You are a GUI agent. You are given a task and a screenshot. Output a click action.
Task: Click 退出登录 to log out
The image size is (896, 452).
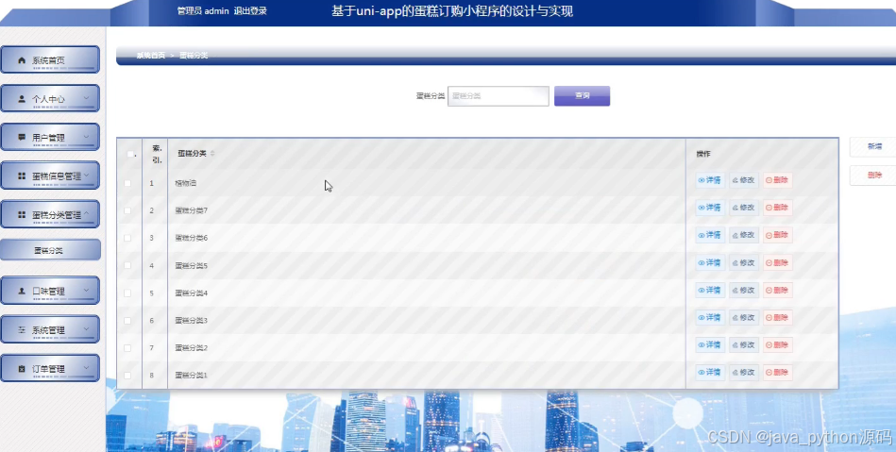[x=250, y=11]
